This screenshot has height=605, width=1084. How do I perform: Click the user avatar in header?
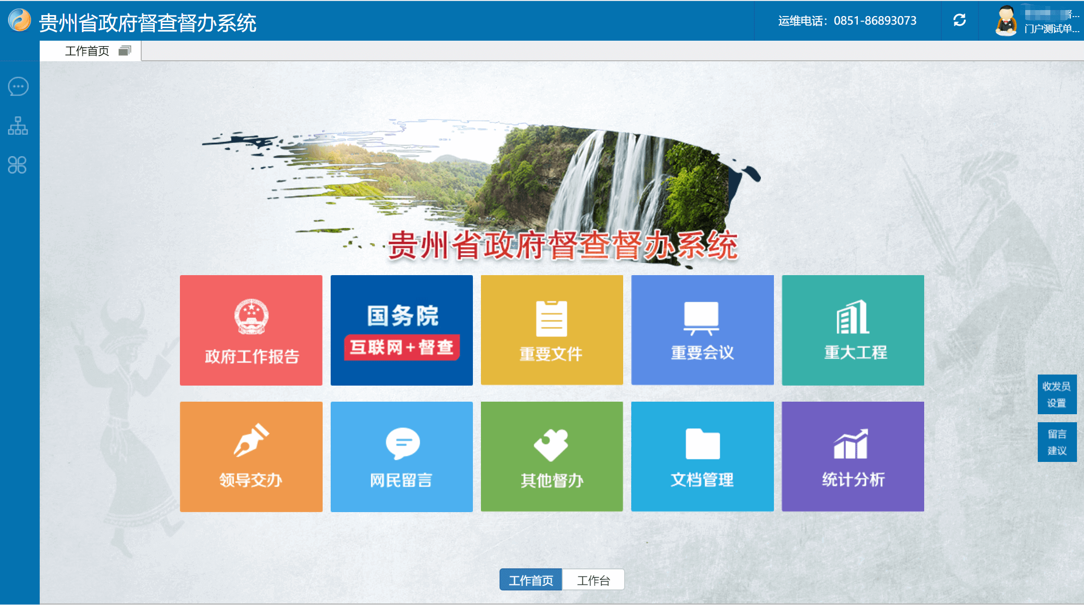click(1006, 21)
